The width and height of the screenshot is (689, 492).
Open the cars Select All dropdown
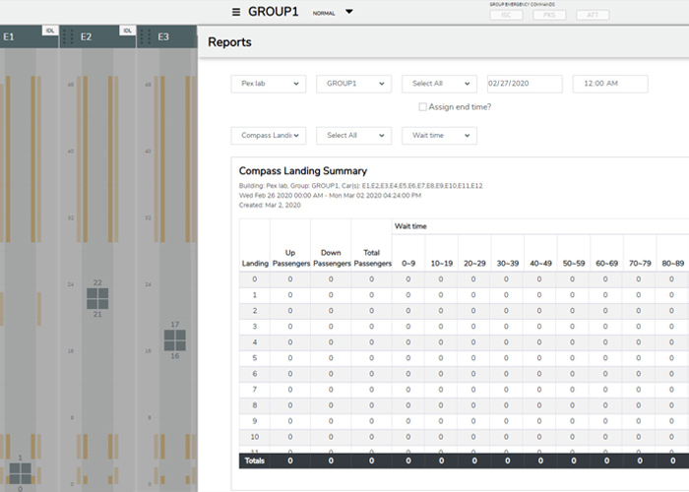(439, 84)
